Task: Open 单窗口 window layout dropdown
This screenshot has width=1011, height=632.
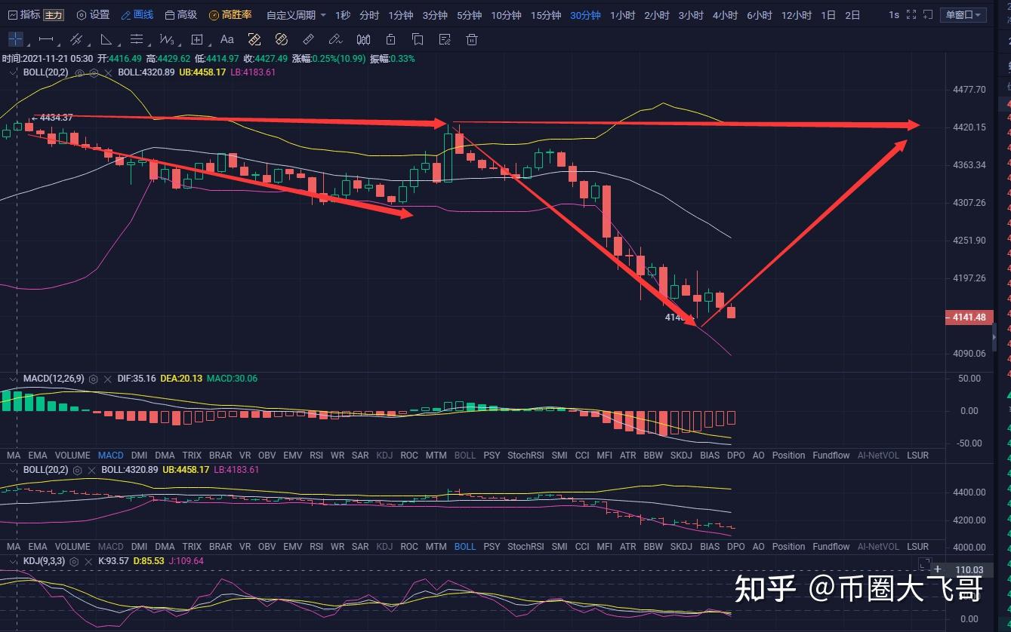Action: (963, 15)
